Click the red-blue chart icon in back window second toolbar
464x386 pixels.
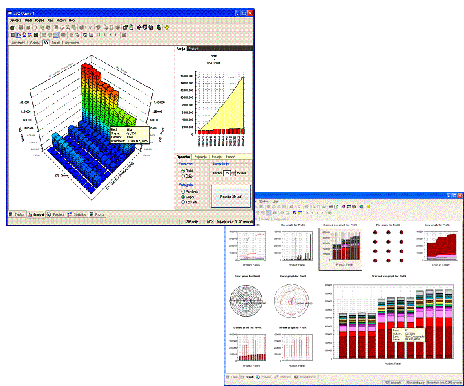[x=295, y=213]
